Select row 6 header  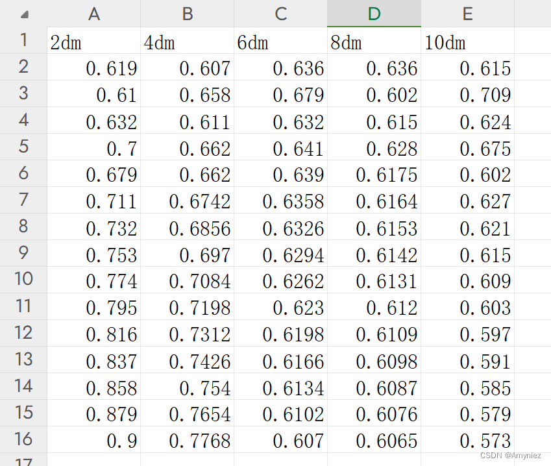click(23, 173)
